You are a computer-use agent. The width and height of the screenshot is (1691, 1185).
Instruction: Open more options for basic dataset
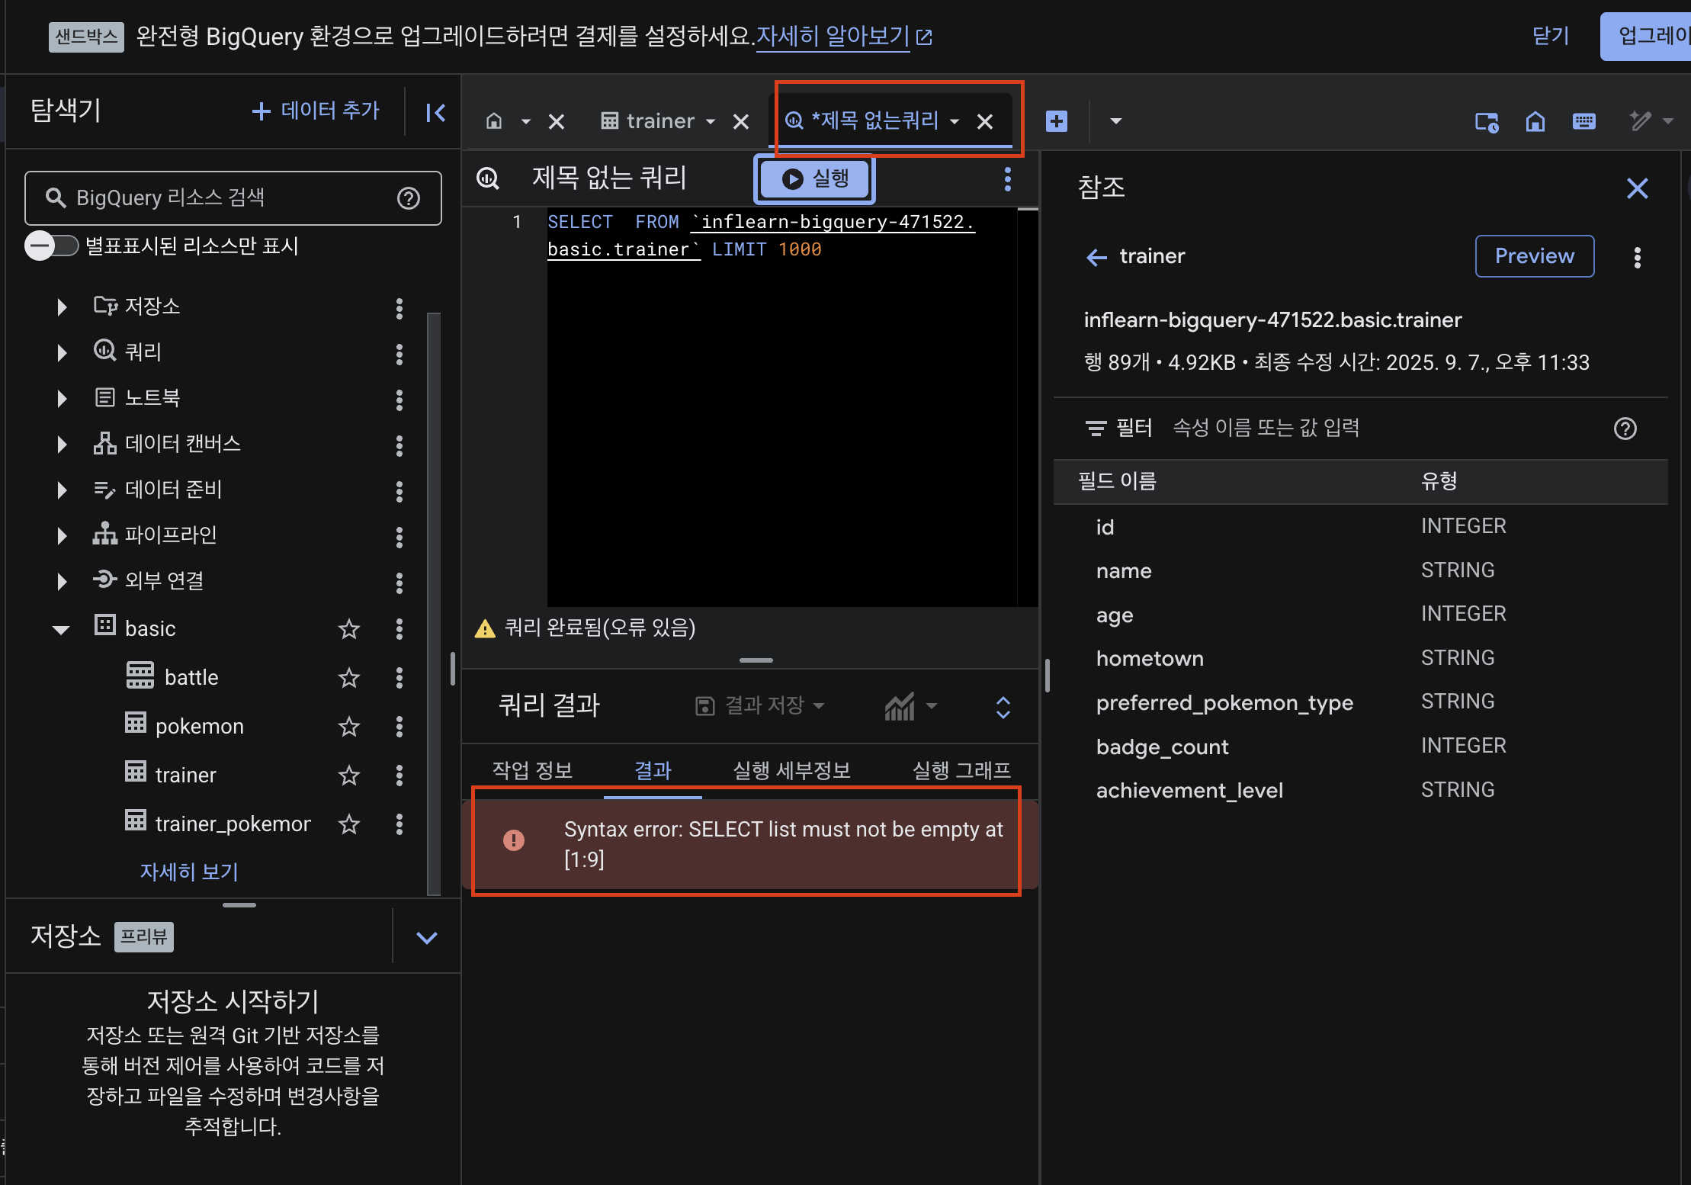pos(399,629)
